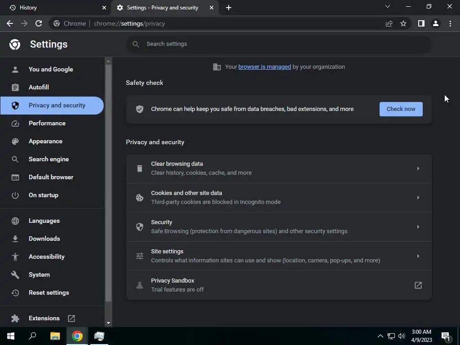Viewport: 460px width, 345px height.
Task: Close the Settings tab
Action: (212, 8)
